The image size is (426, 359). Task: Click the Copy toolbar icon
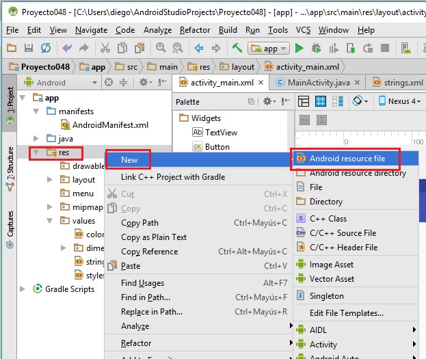pos(122,48)
